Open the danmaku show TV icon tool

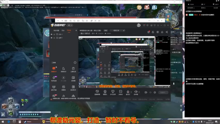coord(64,88)
